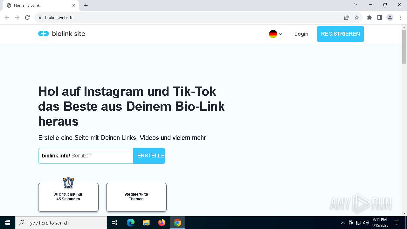This screenshot has width=407, height=229.
Task: Bookmark this tab with star icon
Action: pos(357,17)
